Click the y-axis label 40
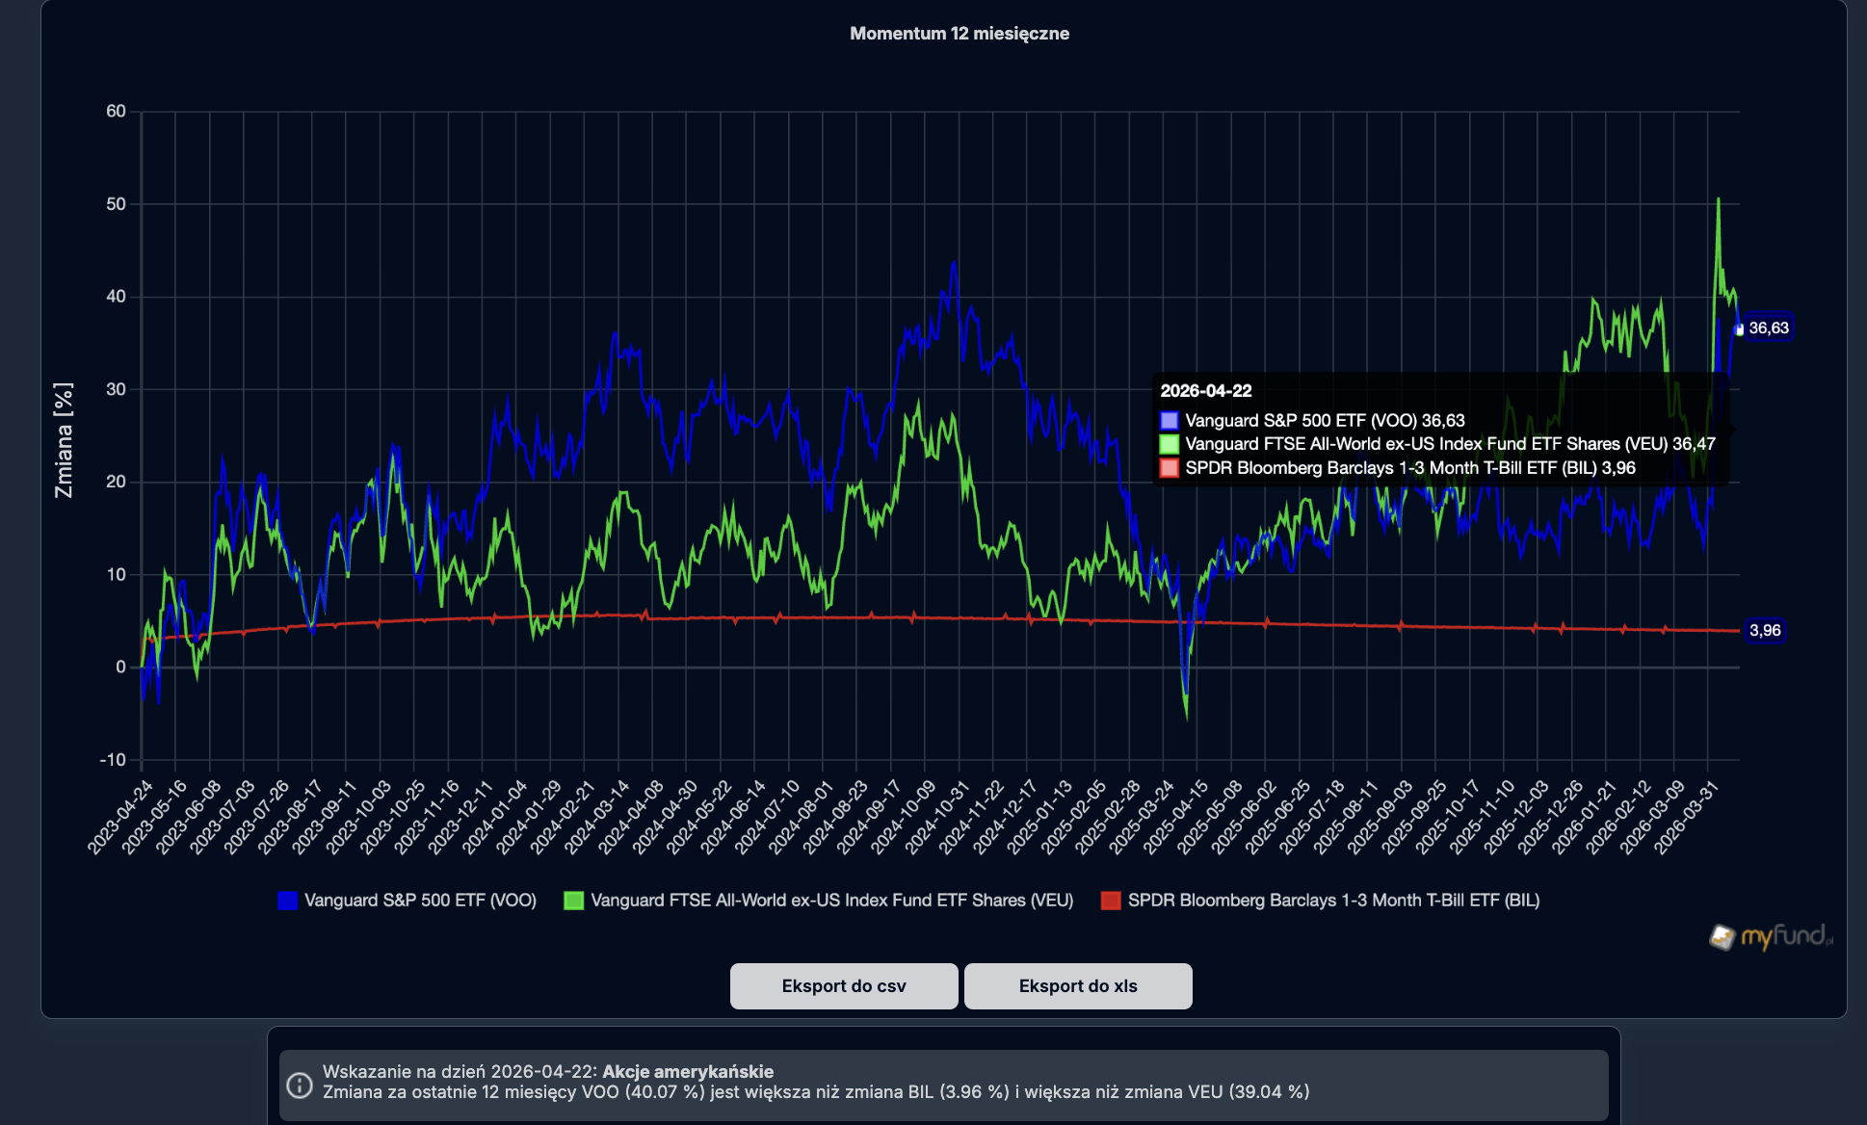The height and width of the screenshot is (1125, 1867). coord(116,297)
